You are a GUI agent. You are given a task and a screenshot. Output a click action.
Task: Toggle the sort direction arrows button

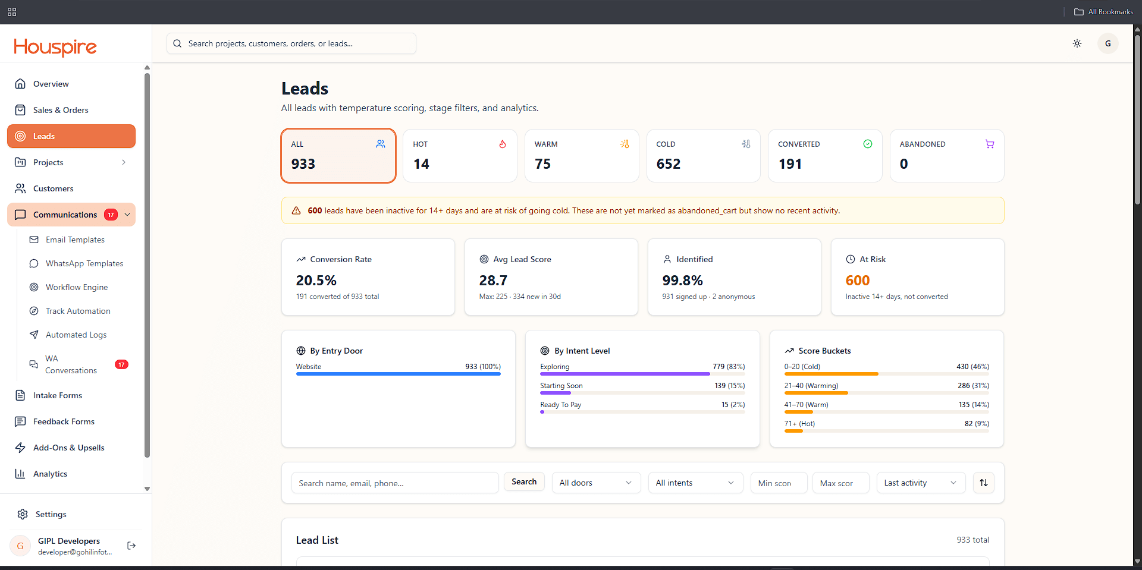point(984,483)
